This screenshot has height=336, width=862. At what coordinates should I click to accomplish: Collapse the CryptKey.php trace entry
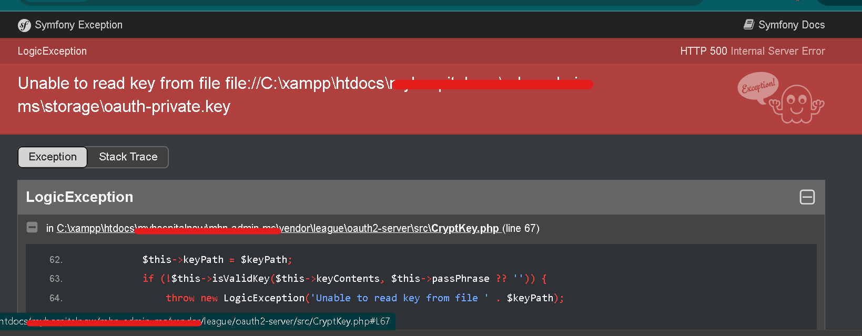32,227
